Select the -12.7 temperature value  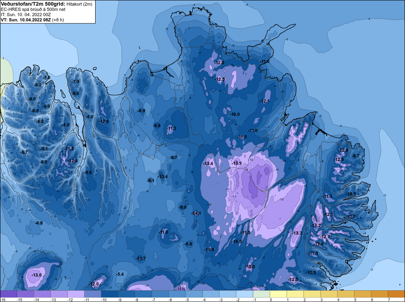click(x=325, y=237)
